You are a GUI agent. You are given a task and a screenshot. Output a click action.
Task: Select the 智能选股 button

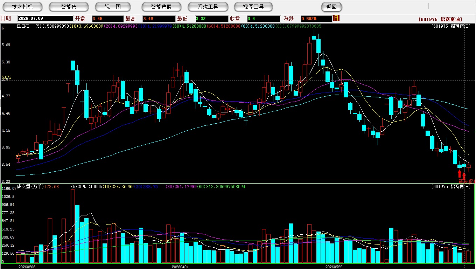[x=161, y=7]
